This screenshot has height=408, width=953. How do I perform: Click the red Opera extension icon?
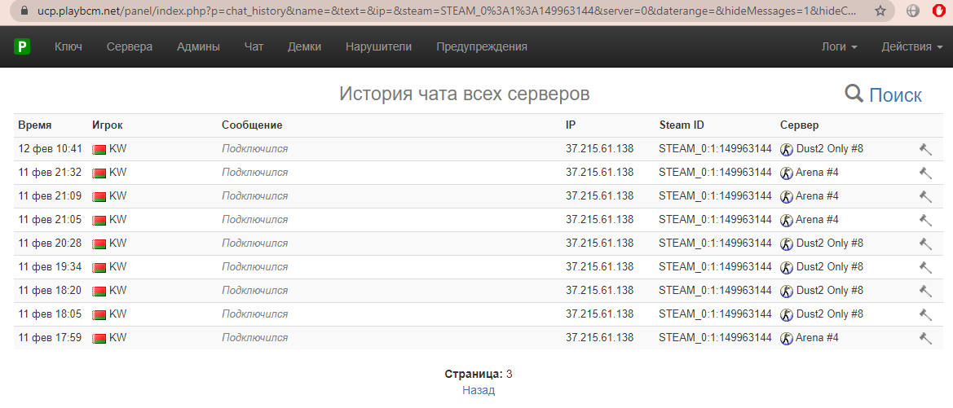point(938,11)
